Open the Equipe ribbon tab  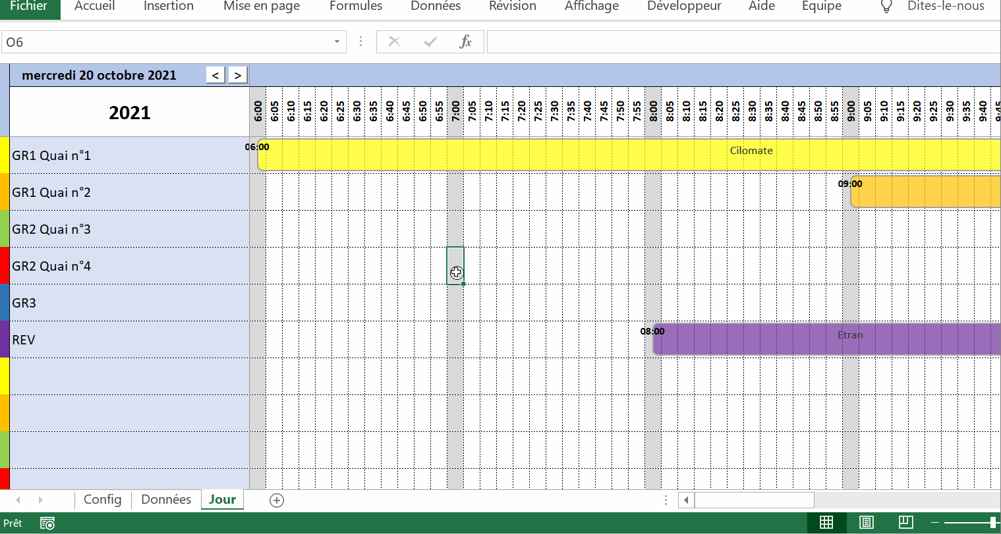822,7
